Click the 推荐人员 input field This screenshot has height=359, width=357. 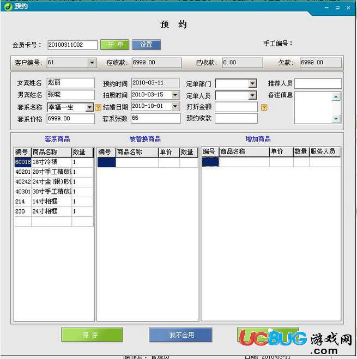[318, 83]
